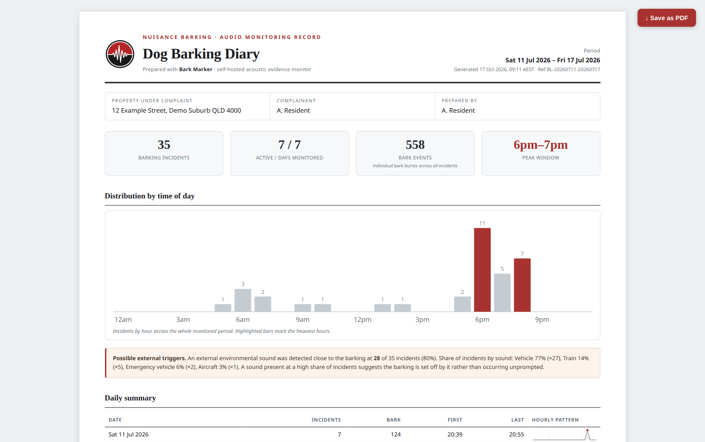This screenshot has height=442, width=705.
Task: Click the gray bar labeled 3
Action: coord(243,300)
